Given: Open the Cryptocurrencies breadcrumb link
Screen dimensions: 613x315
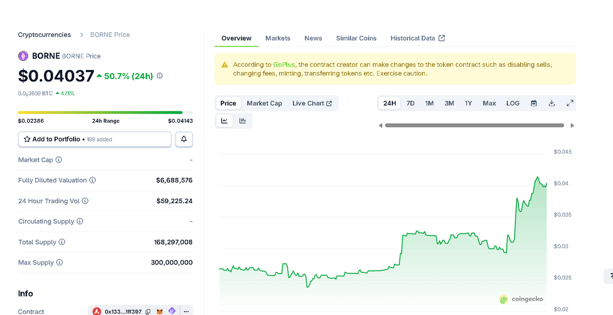Looking at the screenshot, I should 44,35.
